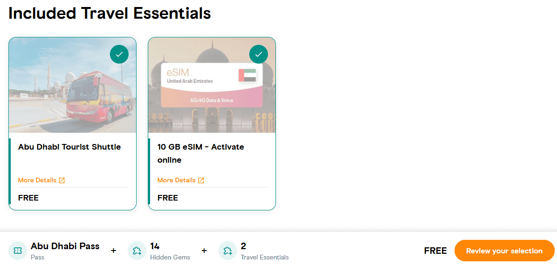Image resolution: width=557 pixels, height=266 pixels.
Task: Click the UAE flag on eSIM image
Action: (x=247, y=76)
